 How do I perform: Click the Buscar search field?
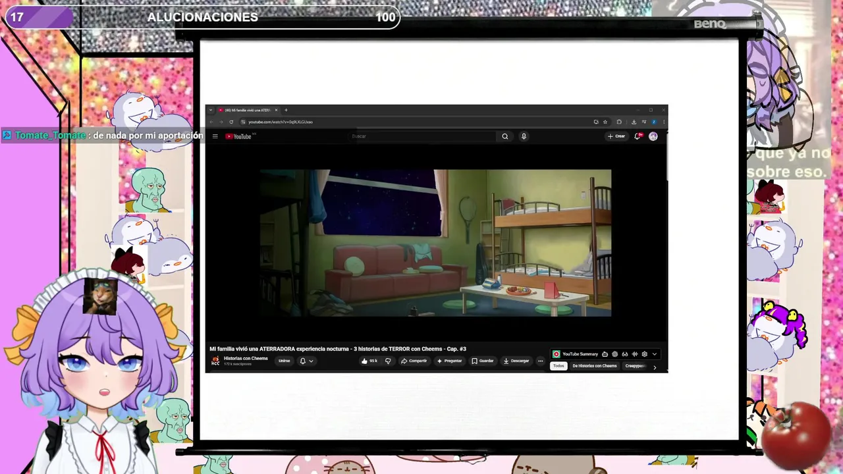[423, 136]
